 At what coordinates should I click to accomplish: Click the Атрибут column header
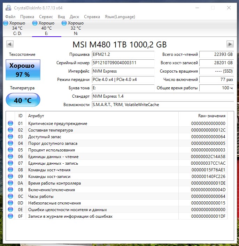102,116
